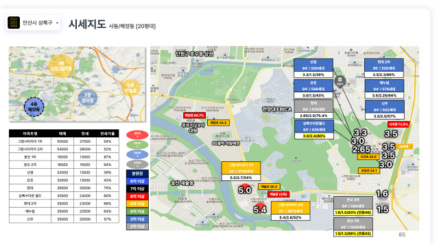Click the 3.0/1.3/43% map info card

[313, 89]
